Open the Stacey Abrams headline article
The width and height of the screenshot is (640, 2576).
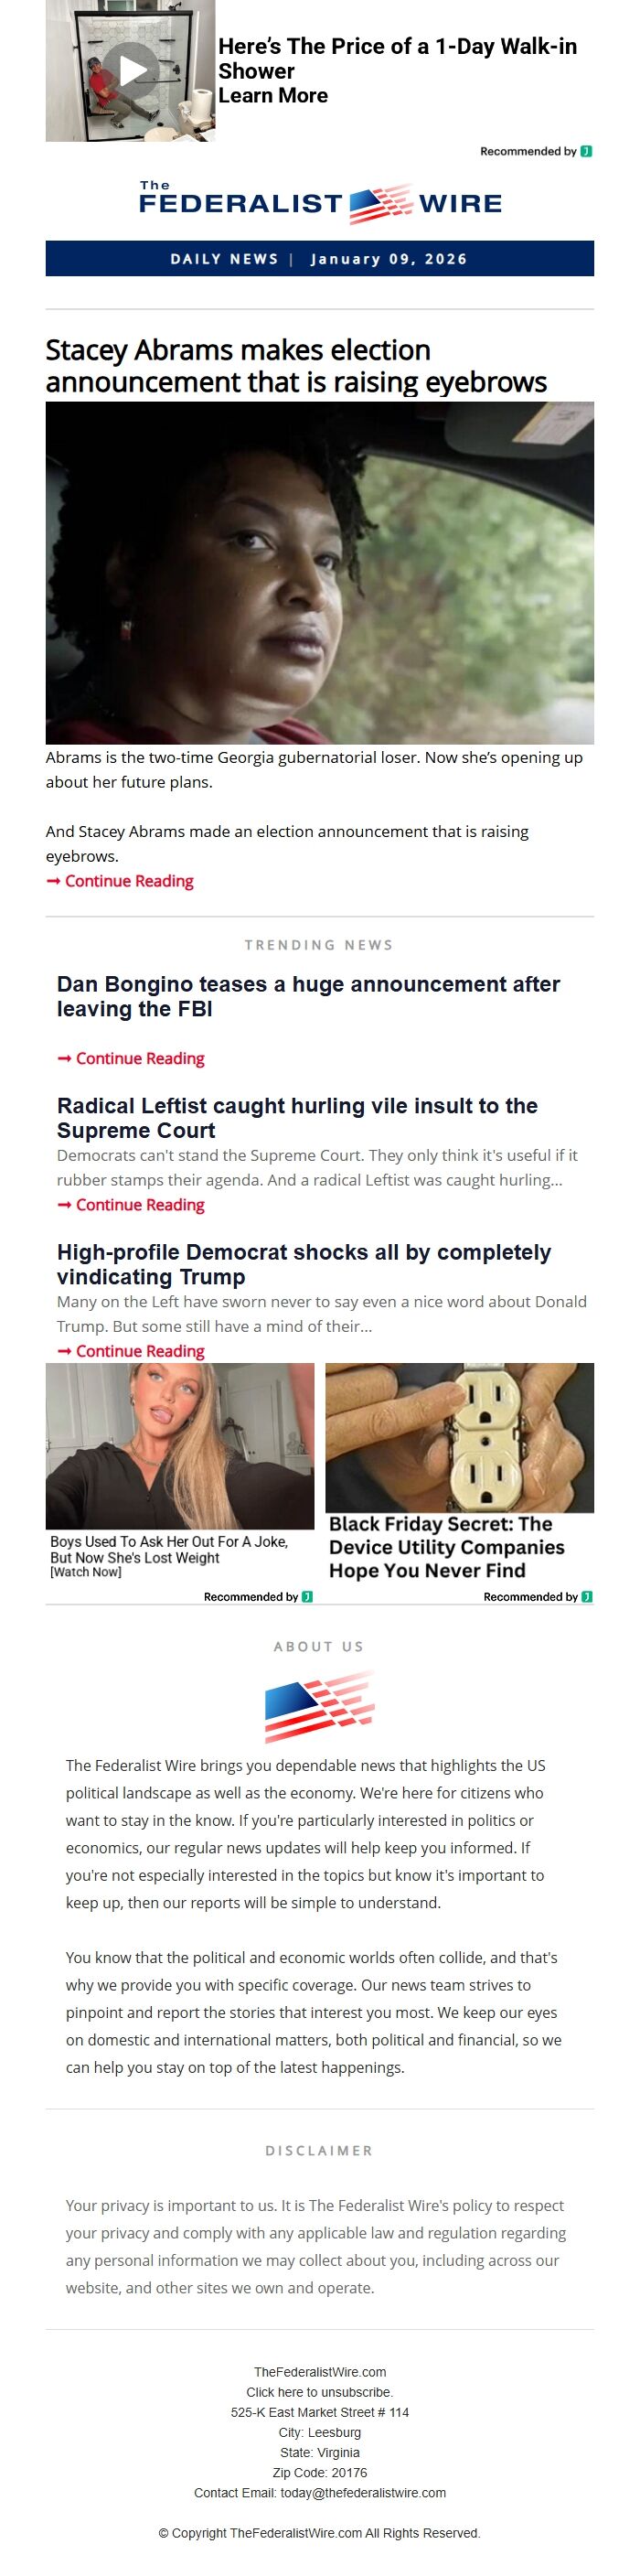[x=296, y=366]
